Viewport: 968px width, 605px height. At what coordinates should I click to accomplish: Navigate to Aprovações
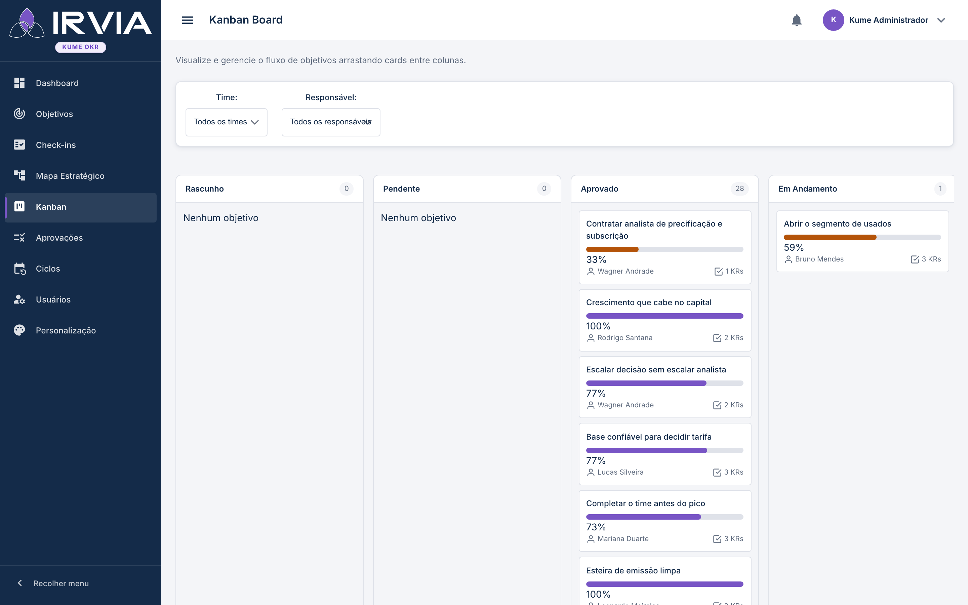80,237
